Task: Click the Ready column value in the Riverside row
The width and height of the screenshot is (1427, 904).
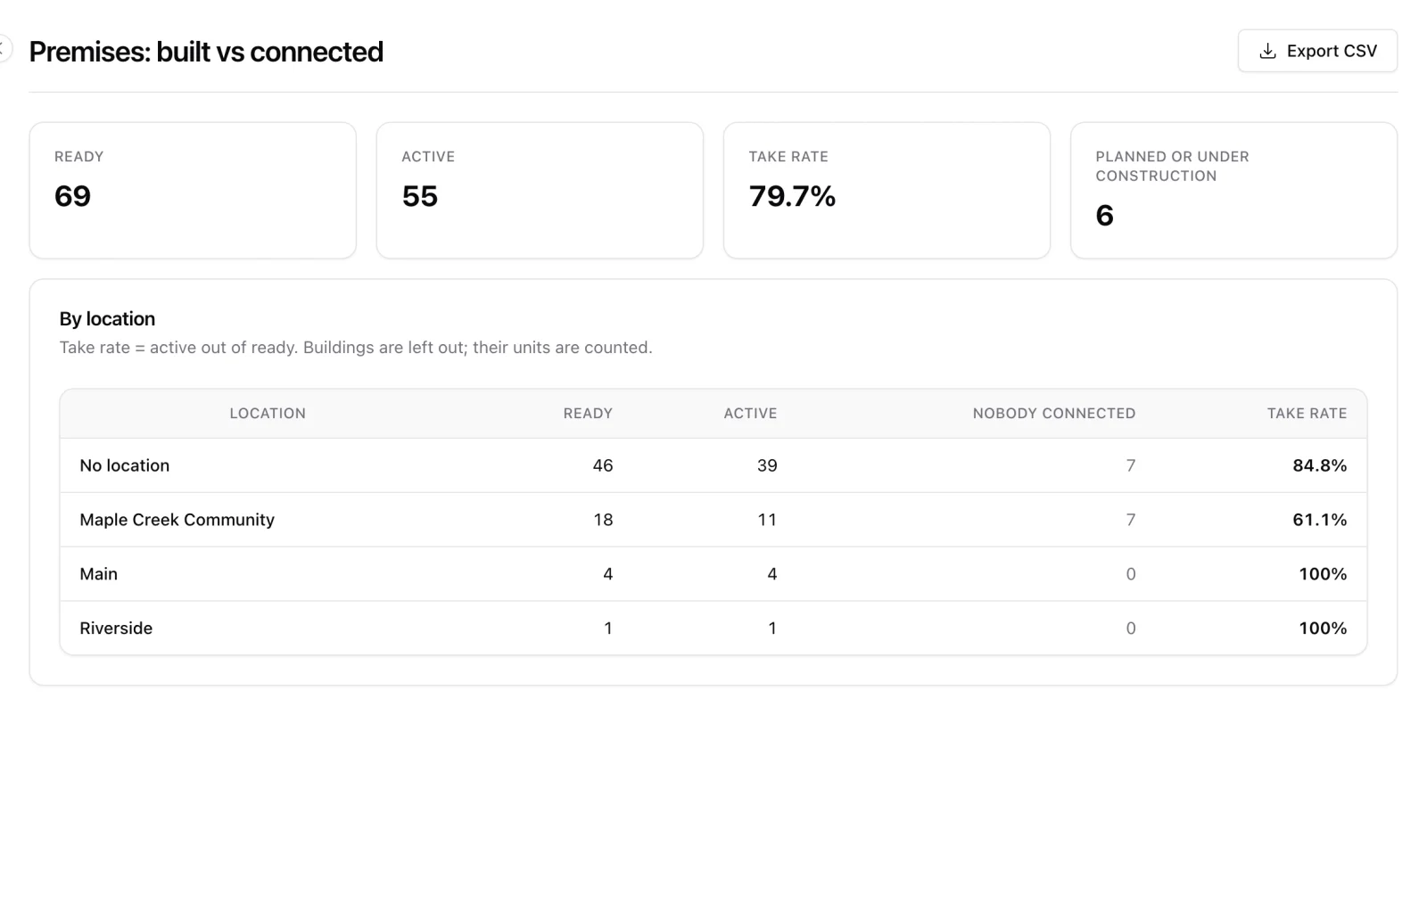Action: 608,629
